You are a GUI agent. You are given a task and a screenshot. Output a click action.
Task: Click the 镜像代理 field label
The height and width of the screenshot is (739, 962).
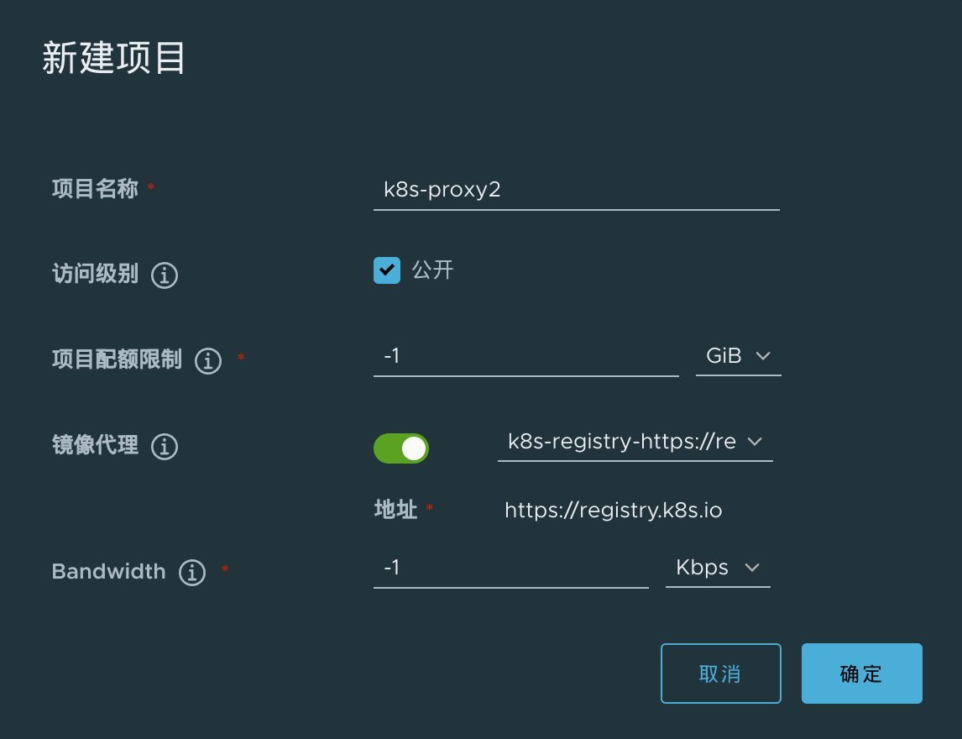pos(95,445)
